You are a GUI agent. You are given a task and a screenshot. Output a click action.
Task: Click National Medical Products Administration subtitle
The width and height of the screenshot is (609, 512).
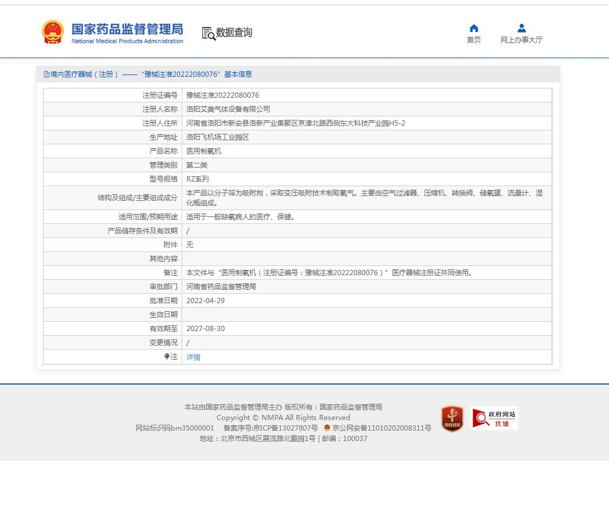pos(128,41)
